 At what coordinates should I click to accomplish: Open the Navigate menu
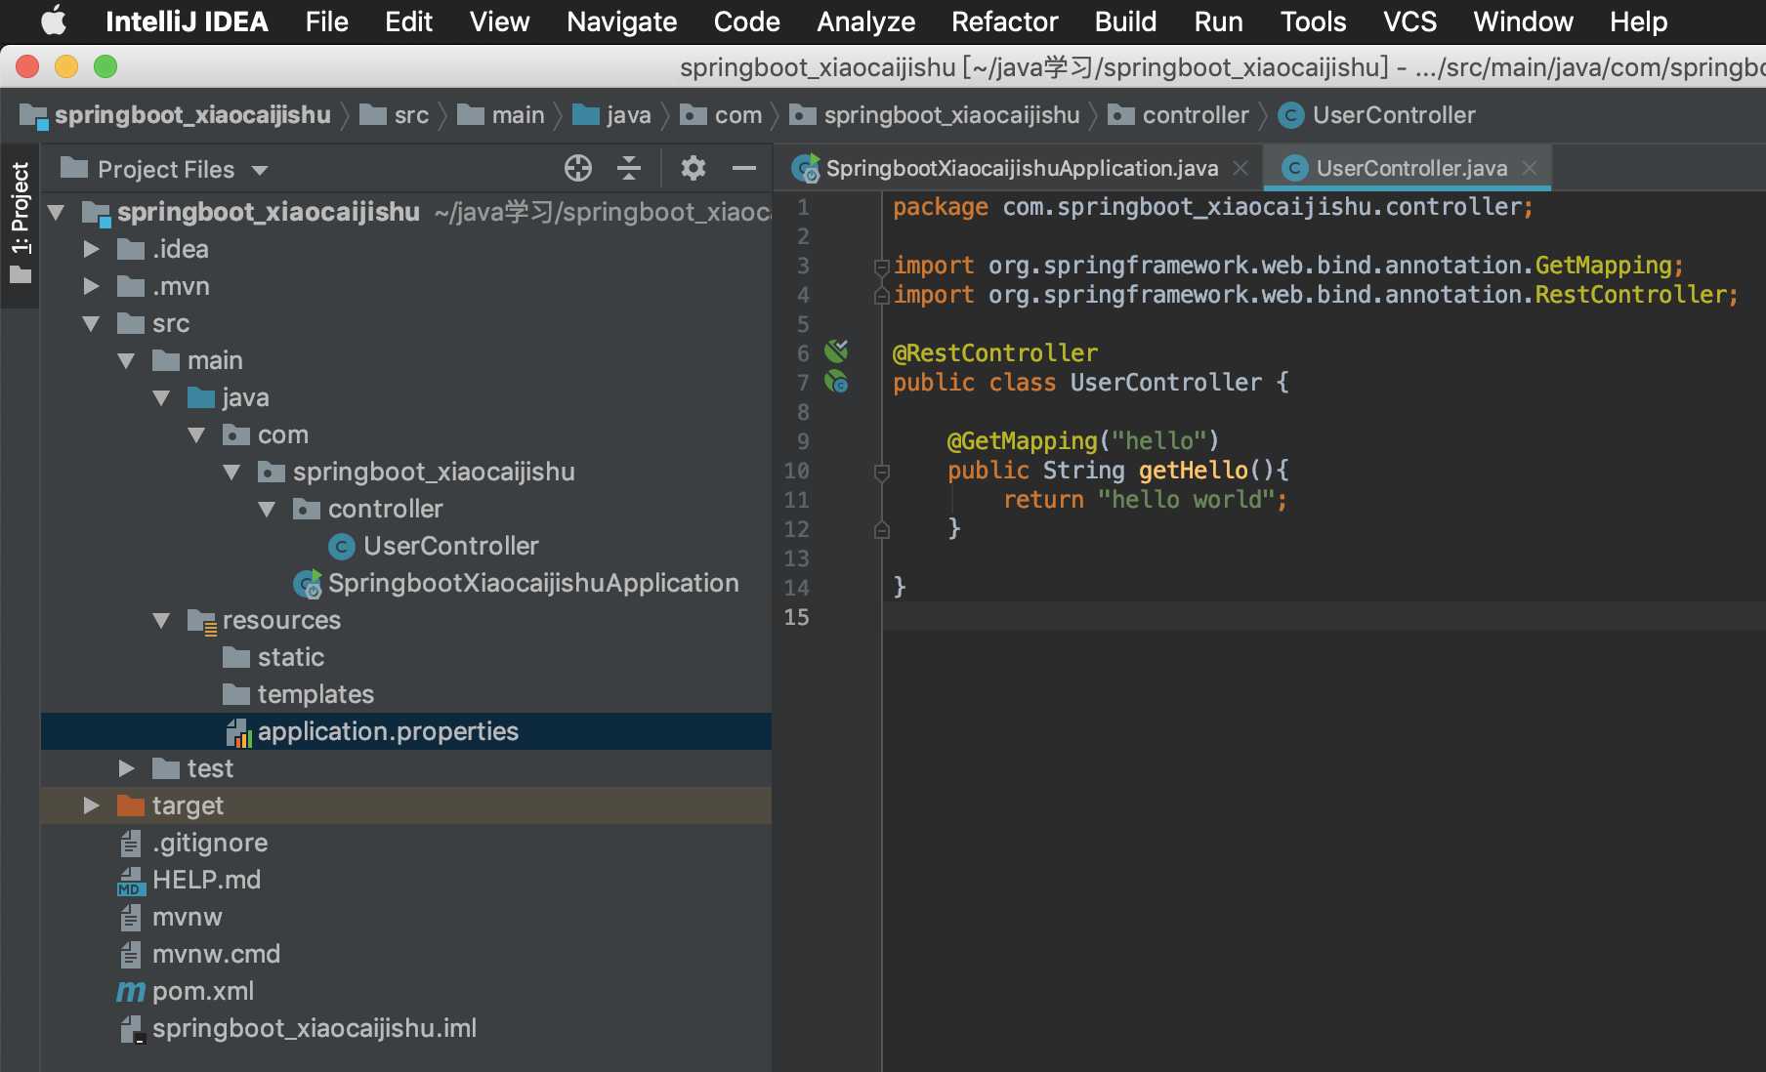click(x=621, y=21)
